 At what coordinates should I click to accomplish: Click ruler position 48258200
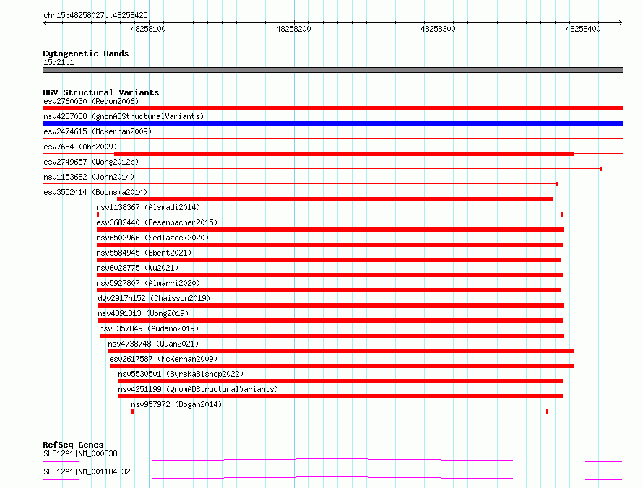(x=293, y=29)
